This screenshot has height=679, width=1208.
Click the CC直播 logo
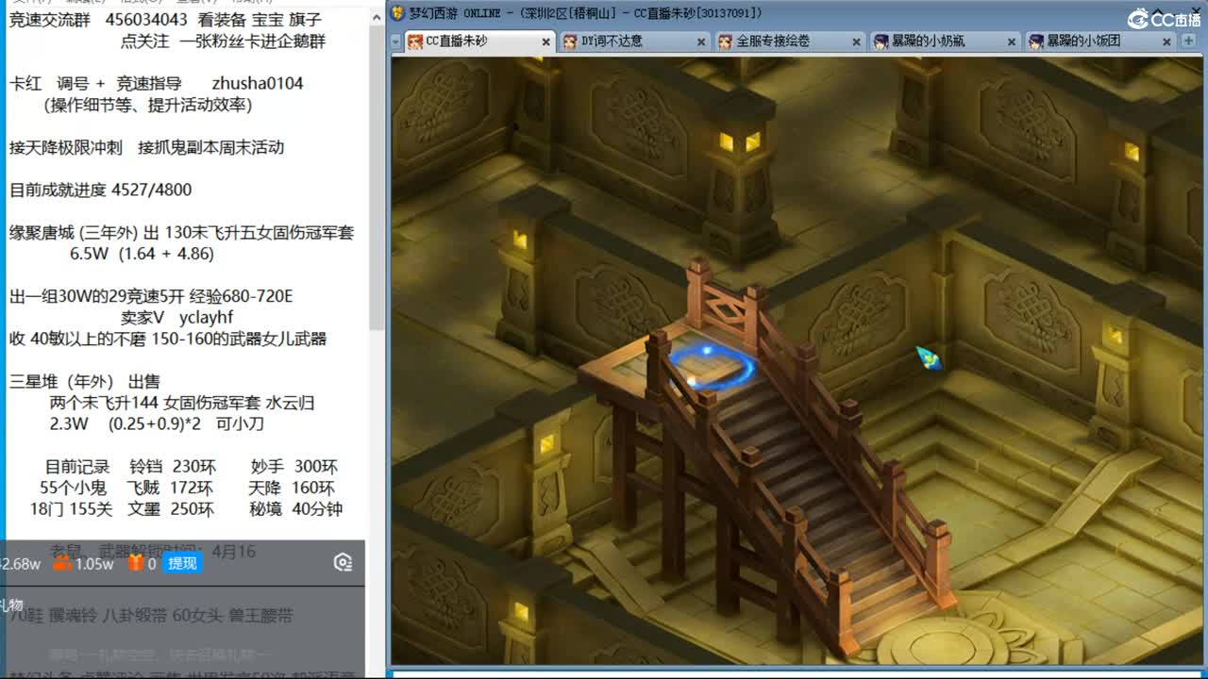(x=1164, y=19)
